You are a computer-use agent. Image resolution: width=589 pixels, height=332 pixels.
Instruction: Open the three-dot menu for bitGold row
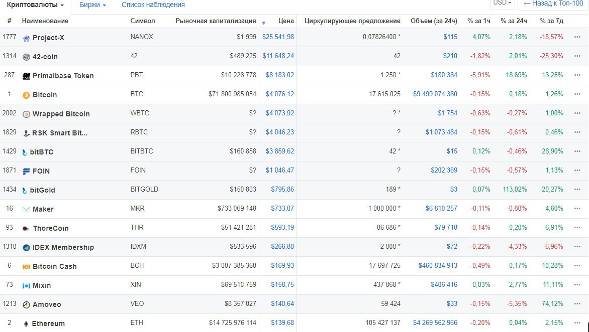pyautogui.click(x=577, y=189)
